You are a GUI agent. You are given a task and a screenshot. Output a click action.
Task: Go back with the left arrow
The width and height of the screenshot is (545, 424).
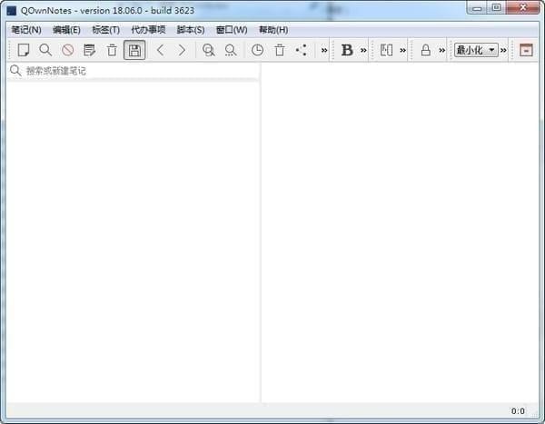coord(161,50)
